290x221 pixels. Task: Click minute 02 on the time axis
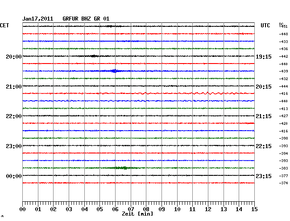53,209
